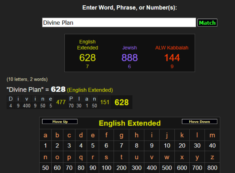Click the English Extended chart heading

click(x=129, y=123)
